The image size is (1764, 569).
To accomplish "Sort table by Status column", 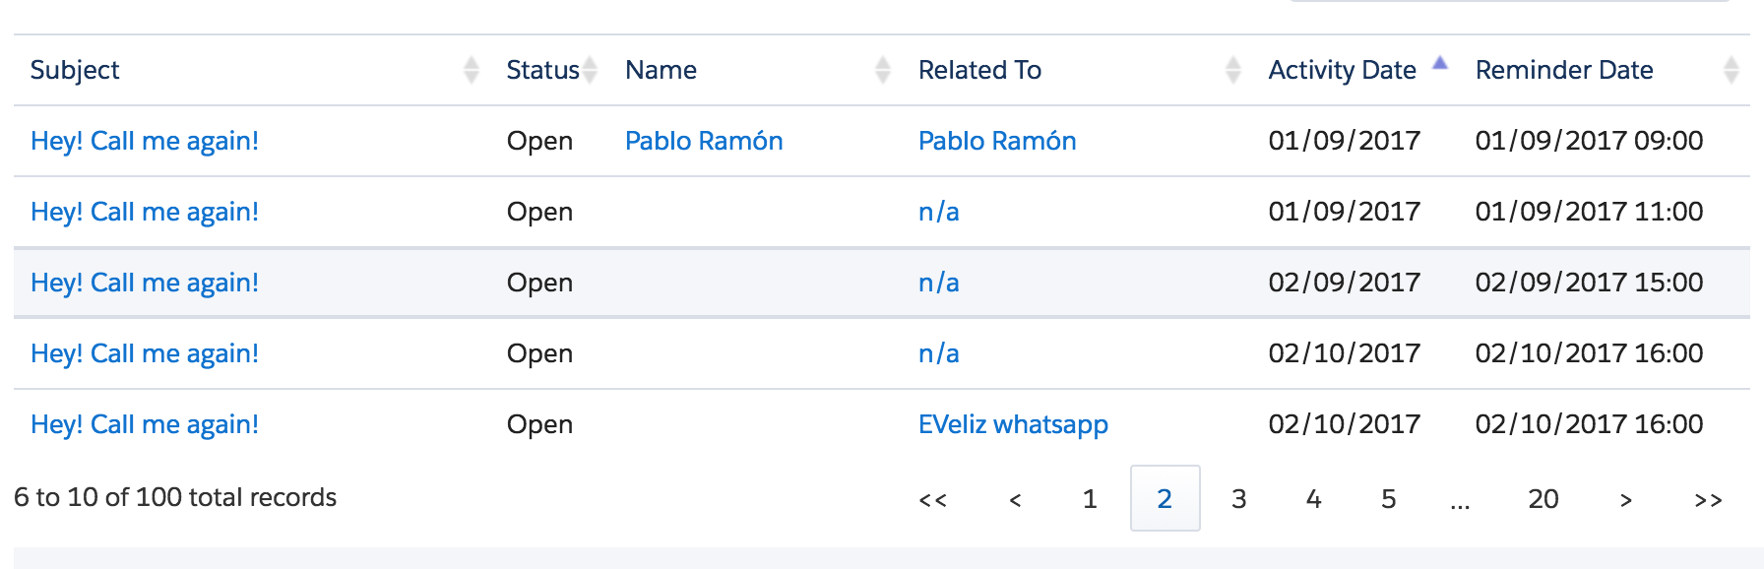I will coord(590,70).
